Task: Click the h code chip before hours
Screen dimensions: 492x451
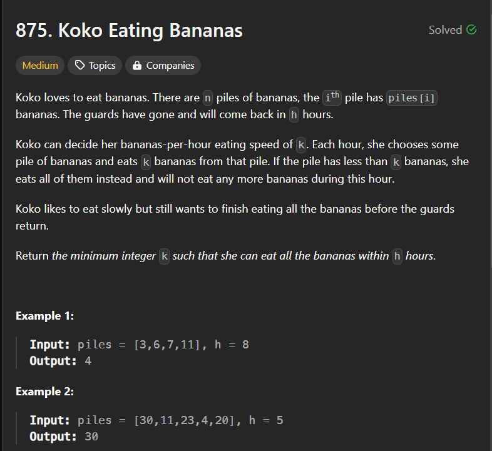Action: [294, 115]
